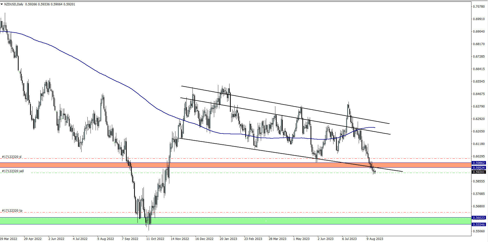Click the black current price tag on axis
The width and height of the screenshot is (488, 242).
pos(479,172)
